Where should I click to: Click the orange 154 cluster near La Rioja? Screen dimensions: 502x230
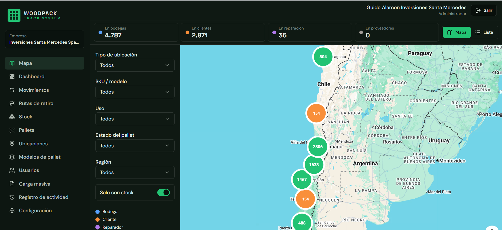pyautogui.click(x=316, y=113)
